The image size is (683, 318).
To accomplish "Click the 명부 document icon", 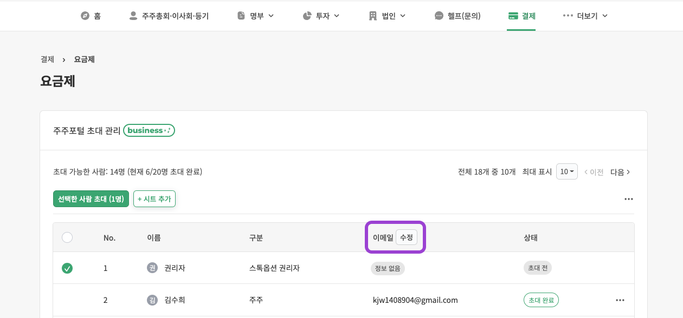I will 241,16.
